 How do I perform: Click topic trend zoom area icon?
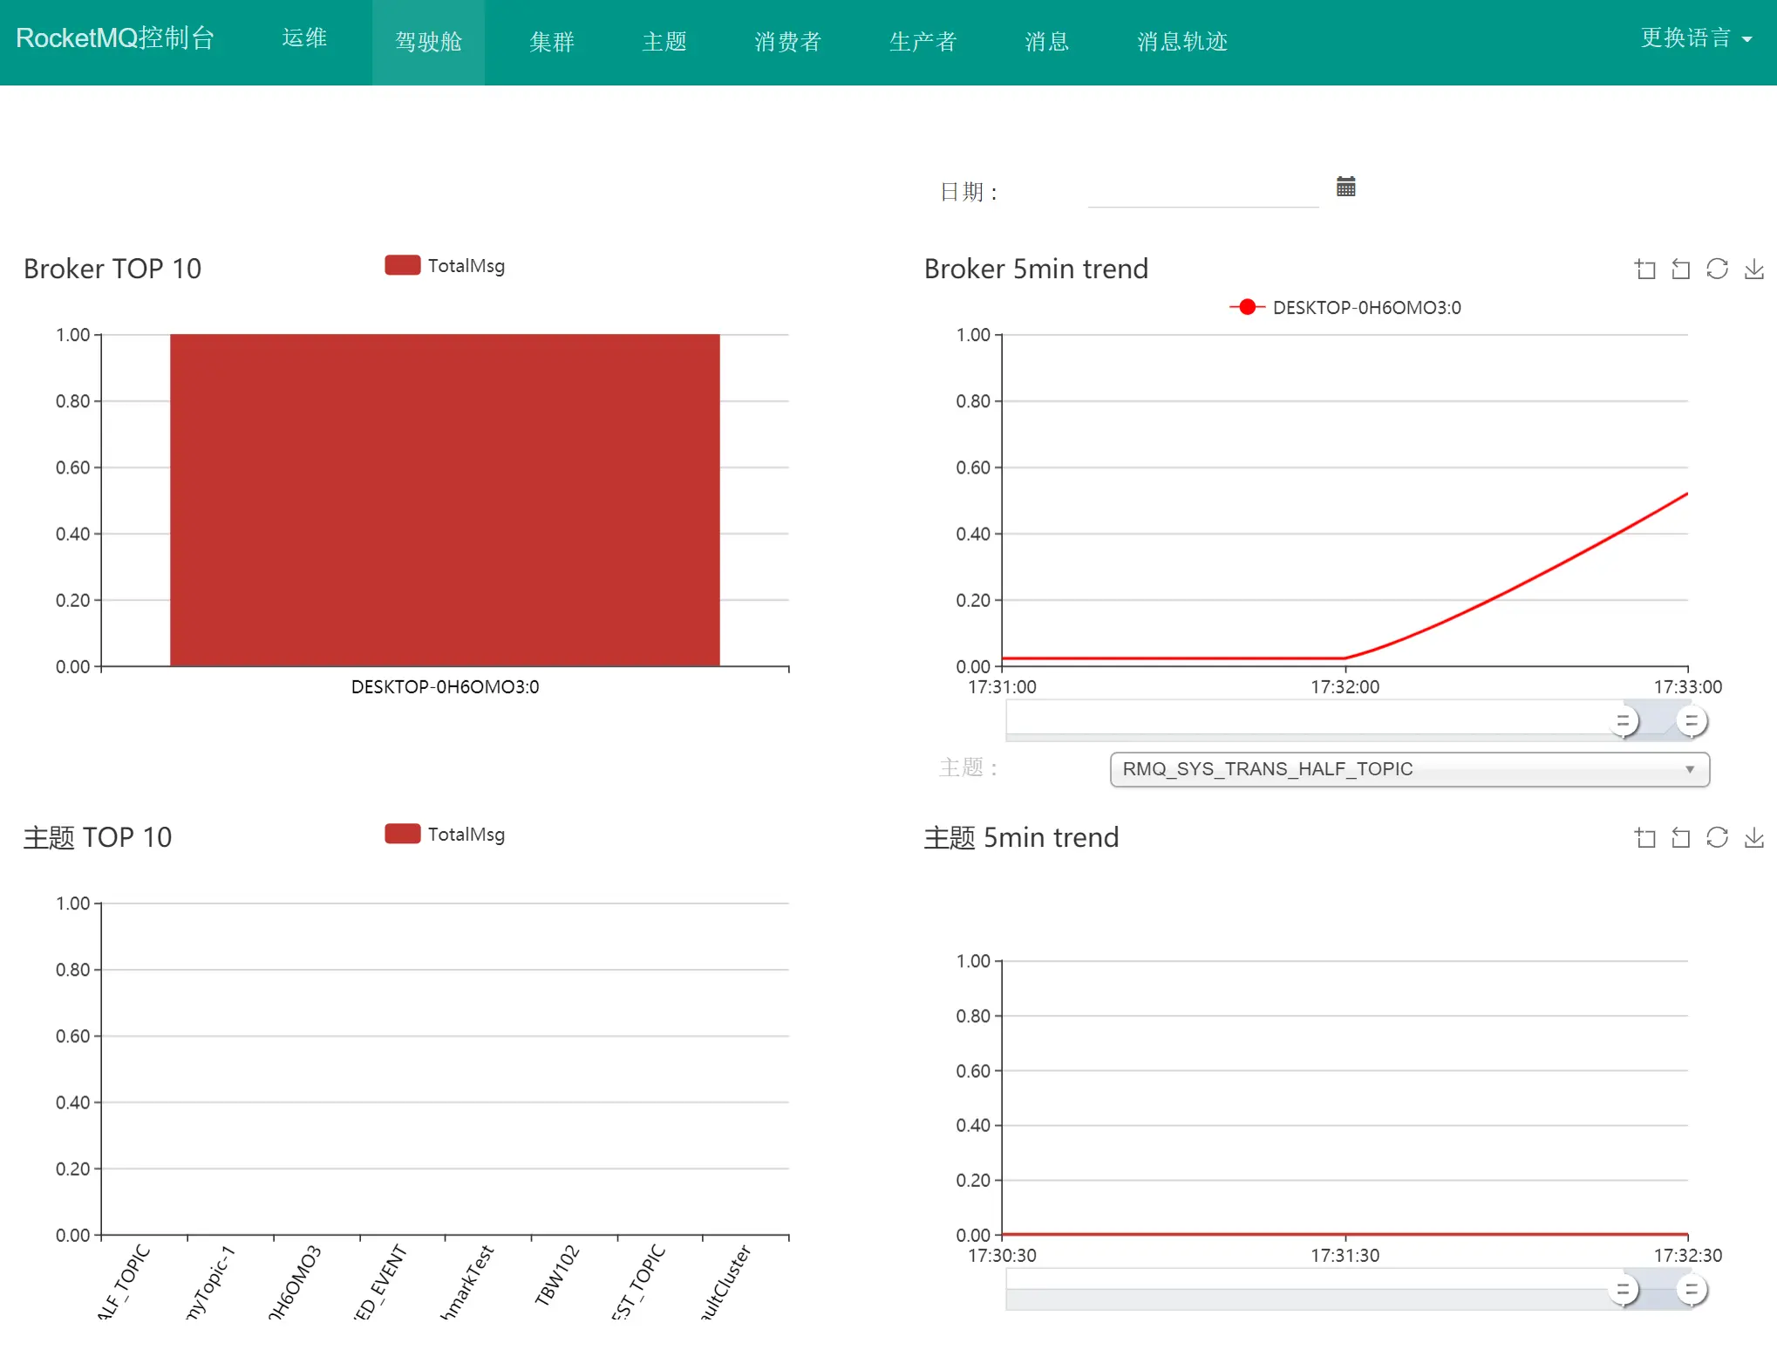1645,838
